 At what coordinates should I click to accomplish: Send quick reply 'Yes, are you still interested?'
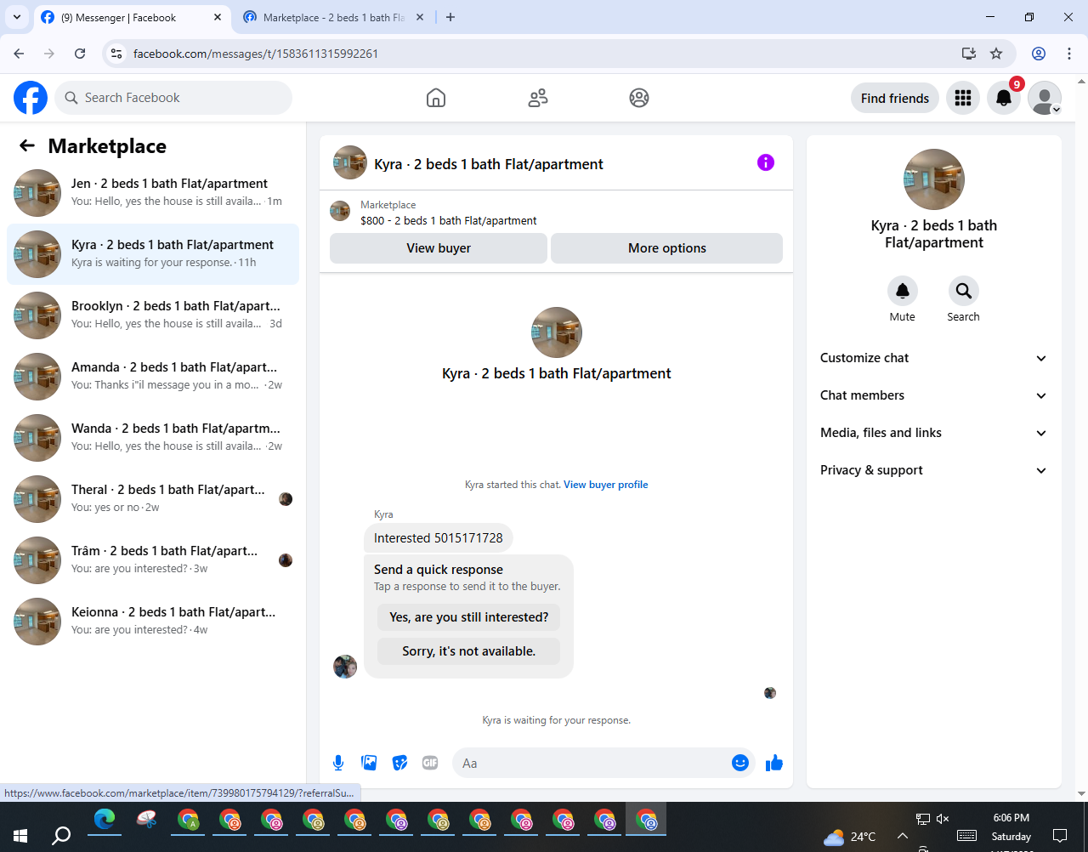[x=469, y=617]
